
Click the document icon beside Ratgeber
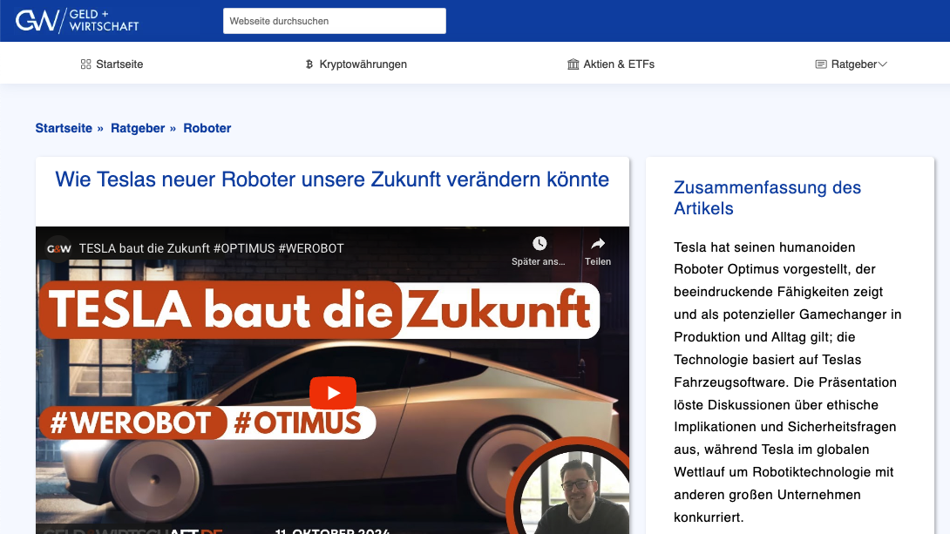pyautogui.click(x=820, y=64)
